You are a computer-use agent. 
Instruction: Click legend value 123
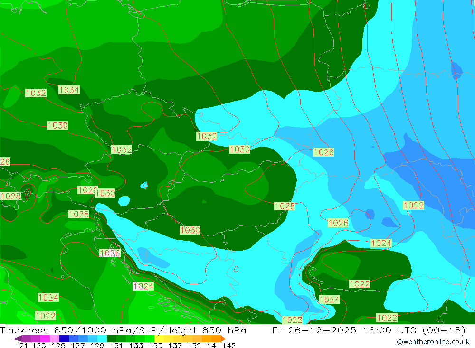(39, 345)
